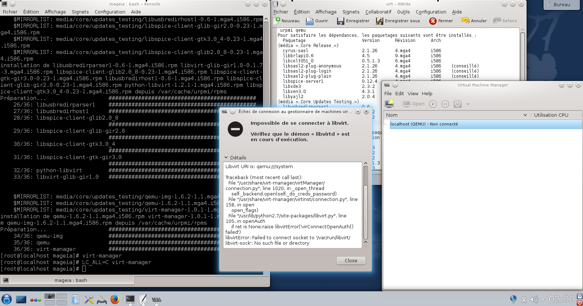The image size is (583, 306).
Task: Click the Konsole keep-on-all-desktops pin button
Action: click(12, 4)
